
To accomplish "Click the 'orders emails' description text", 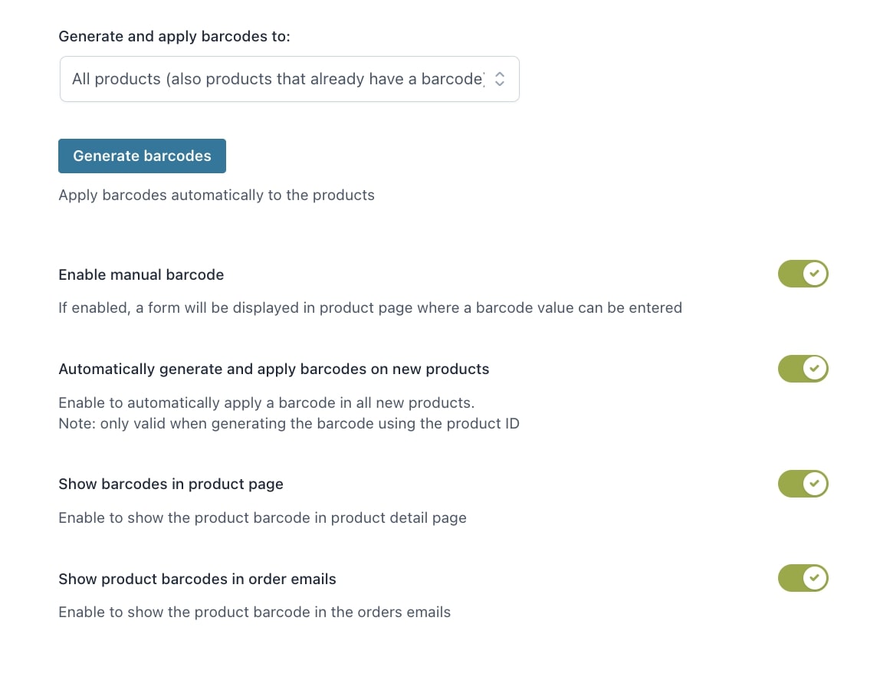I will coord(254,613).
